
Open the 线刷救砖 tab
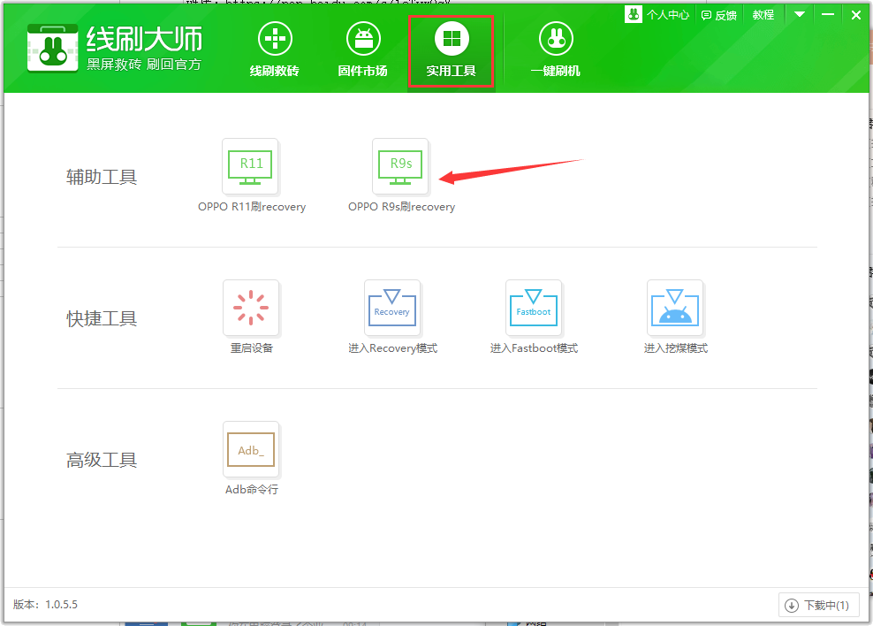click(275, 50)
